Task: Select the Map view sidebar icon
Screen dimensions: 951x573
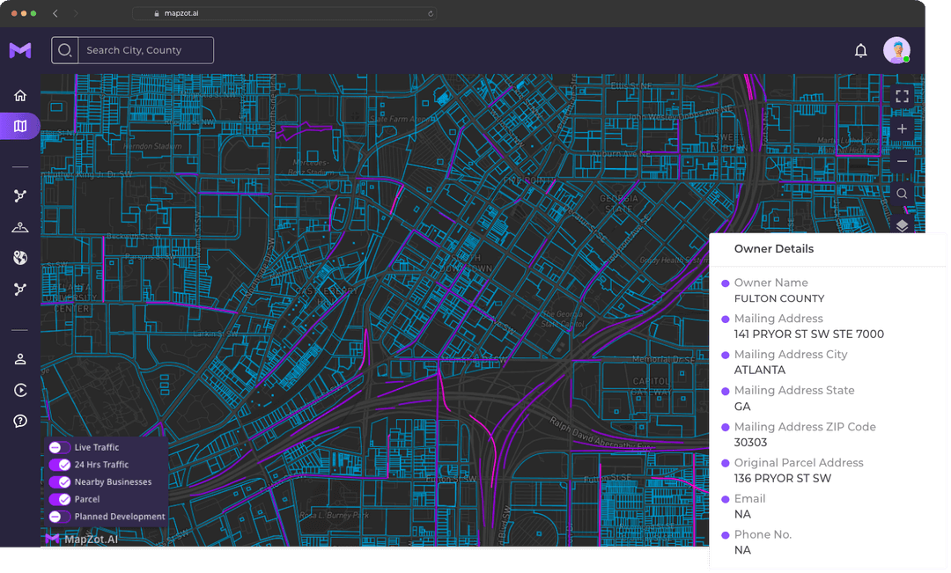Action: (x=20, y=126)
